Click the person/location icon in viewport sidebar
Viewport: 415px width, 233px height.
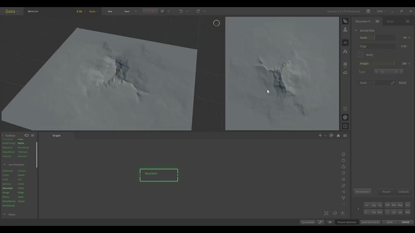click(x=345, y=29)
